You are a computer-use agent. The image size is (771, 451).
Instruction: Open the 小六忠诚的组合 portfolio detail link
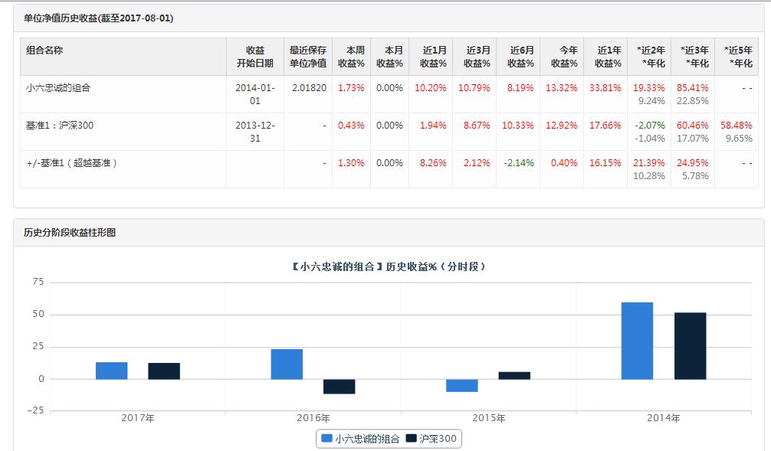(57, 87)
